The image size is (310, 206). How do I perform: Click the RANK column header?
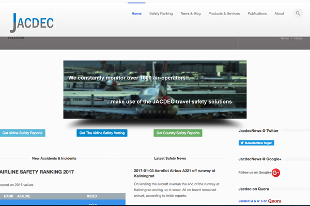(x=9, y=196)
